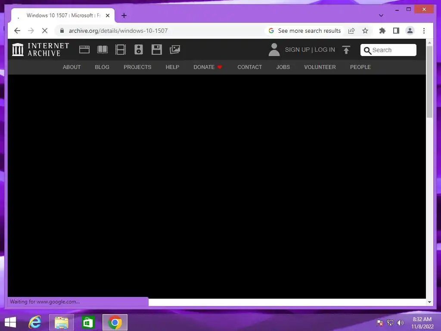This screenshot has width=441, height=331.
Task: Open the Software floppy disk icon
Action: tap(157, 50)
